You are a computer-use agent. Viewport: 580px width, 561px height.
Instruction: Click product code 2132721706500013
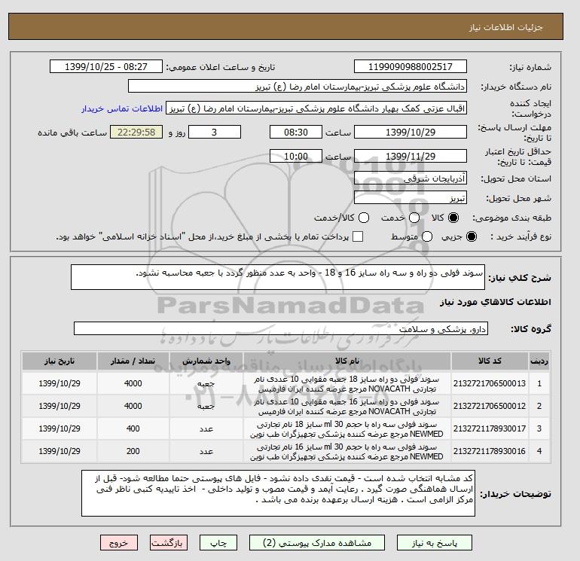pos(490,383)
